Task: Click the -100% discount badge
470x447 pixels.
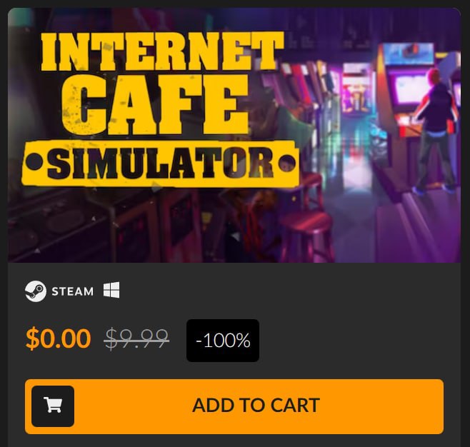Action: coord(223,341)
